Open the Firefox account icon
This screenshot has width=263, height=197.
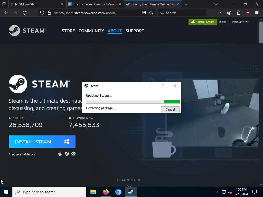click(229, 13)
